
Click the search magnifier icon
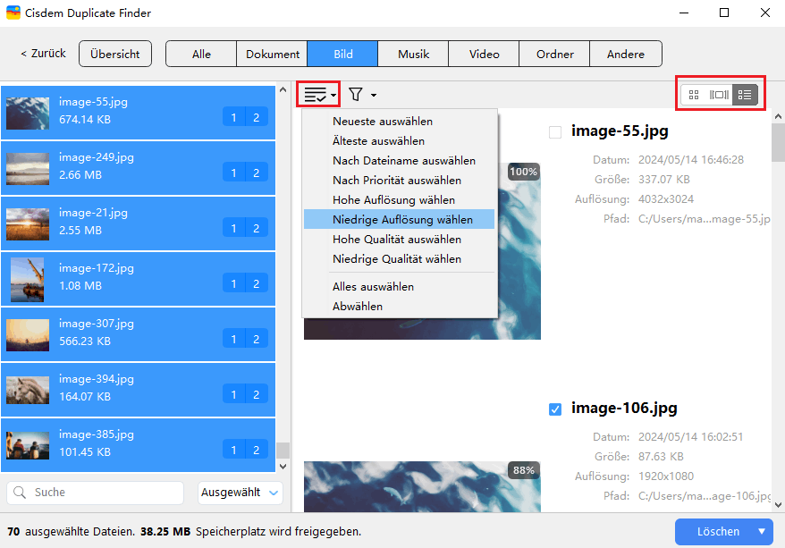point(20,493)
